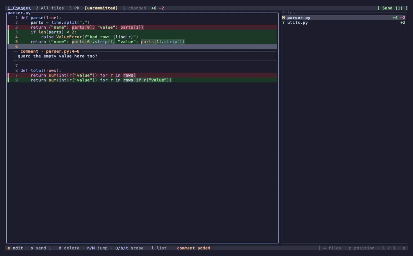Click the raise ValueError line

[142, 37]
